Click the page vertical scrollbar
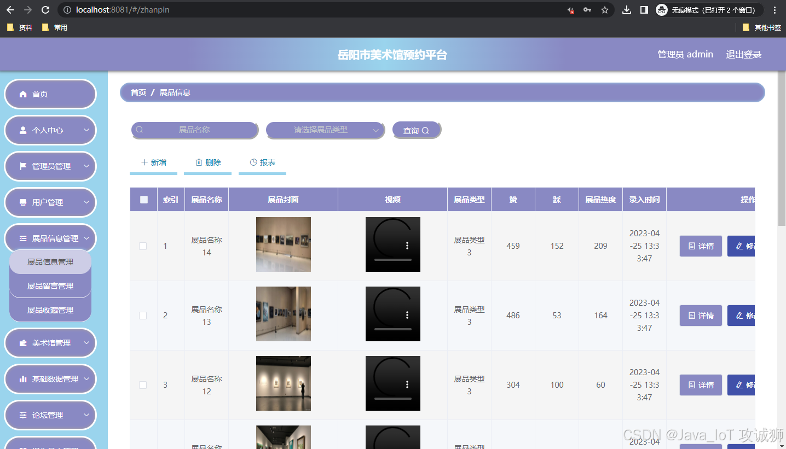This screenshot has width=786, height=449. tap(782, 148)
